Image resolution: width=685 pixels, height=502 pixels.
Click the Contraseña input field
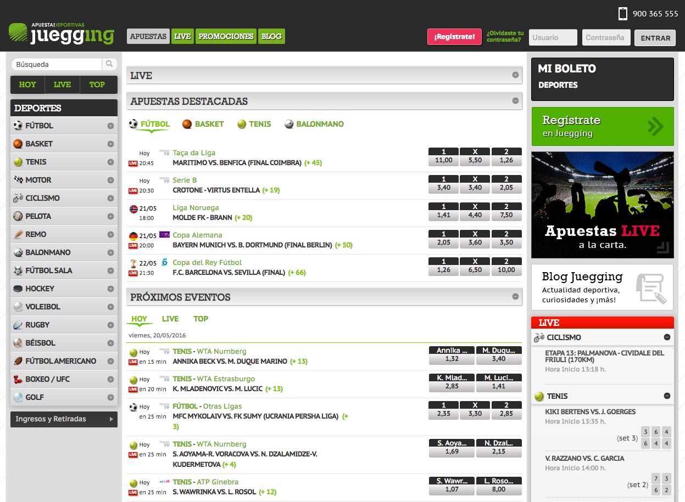click(606, 37)
